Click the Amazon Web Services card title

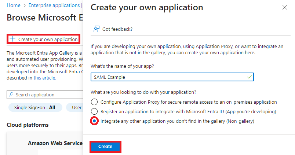tap(56, 143)
